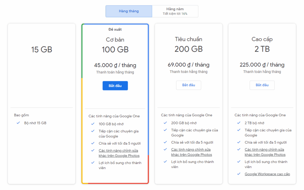Click checkmark beside Chia sẻ in Cơ bản card
This screenshot has width=304, height=190.
[93, 143]
